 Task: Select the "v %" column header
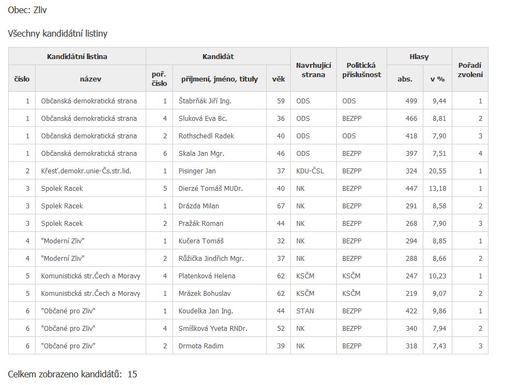point(438,79)
